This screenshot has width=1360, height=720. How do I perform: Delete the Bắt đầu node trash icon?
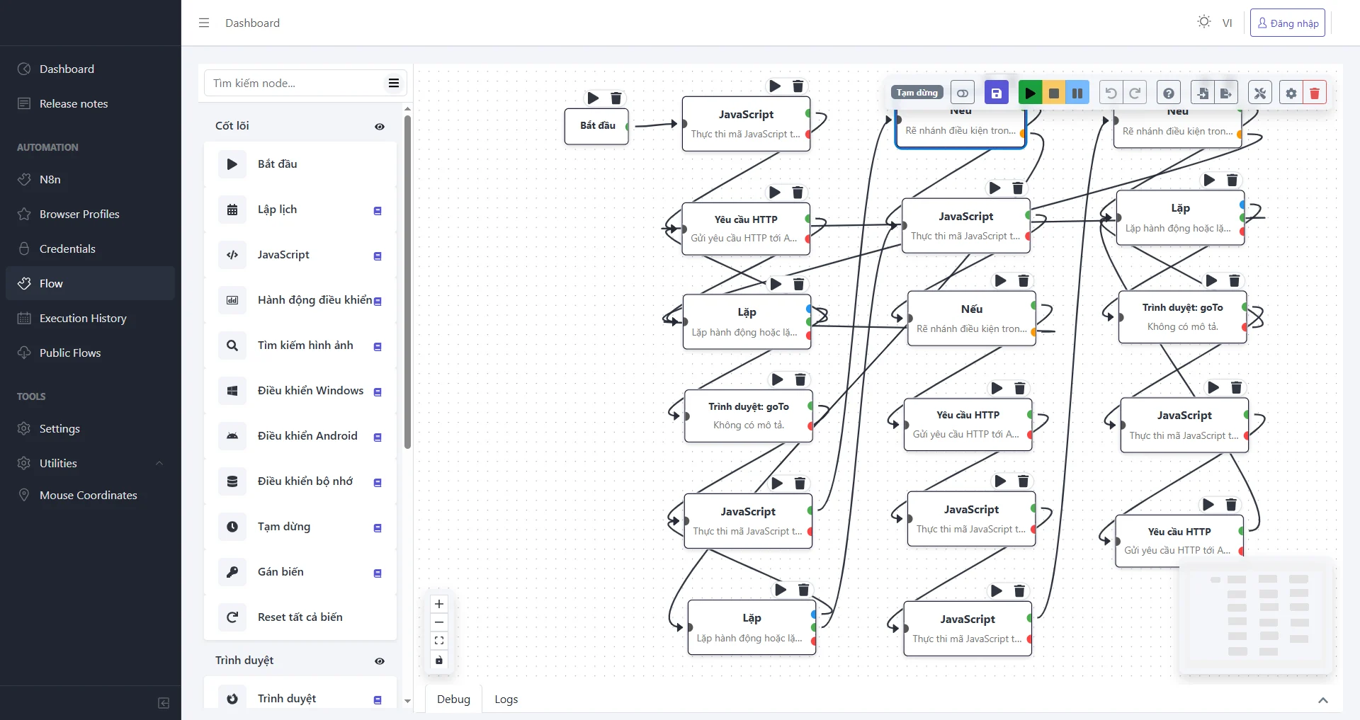click(616, 98)
